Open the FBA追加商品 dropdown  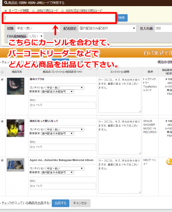(36, 36)
